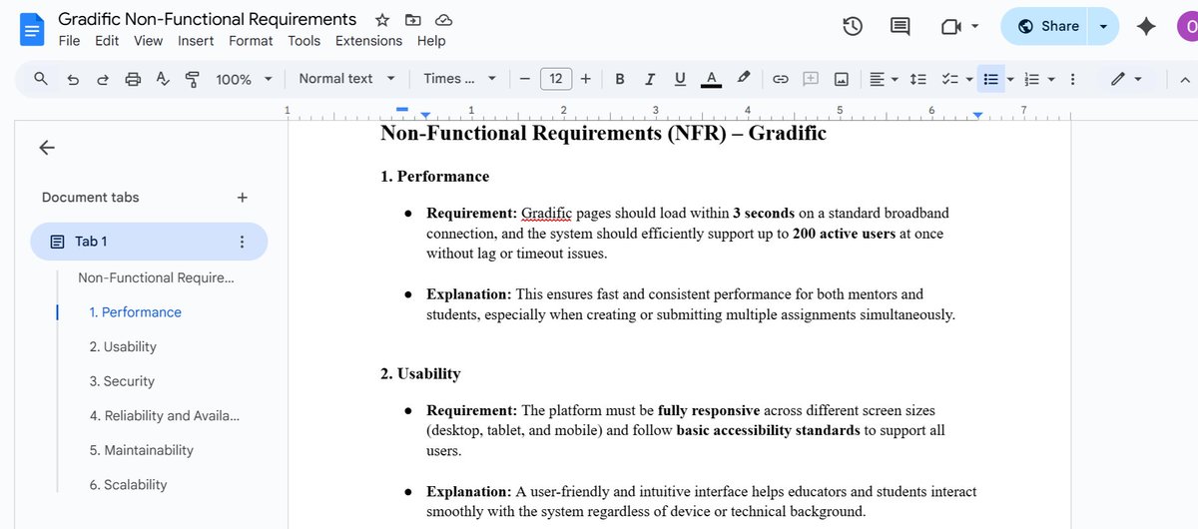Image resolution: width=1198 pixels, height=529 pixels.
Task: Open the Normal text style dropdown
Action: tap(346, 79)
